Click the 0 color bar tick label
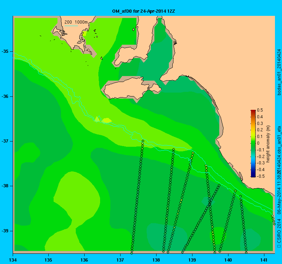The height and width of the screenshot is (264, 282). coord(258,143)
